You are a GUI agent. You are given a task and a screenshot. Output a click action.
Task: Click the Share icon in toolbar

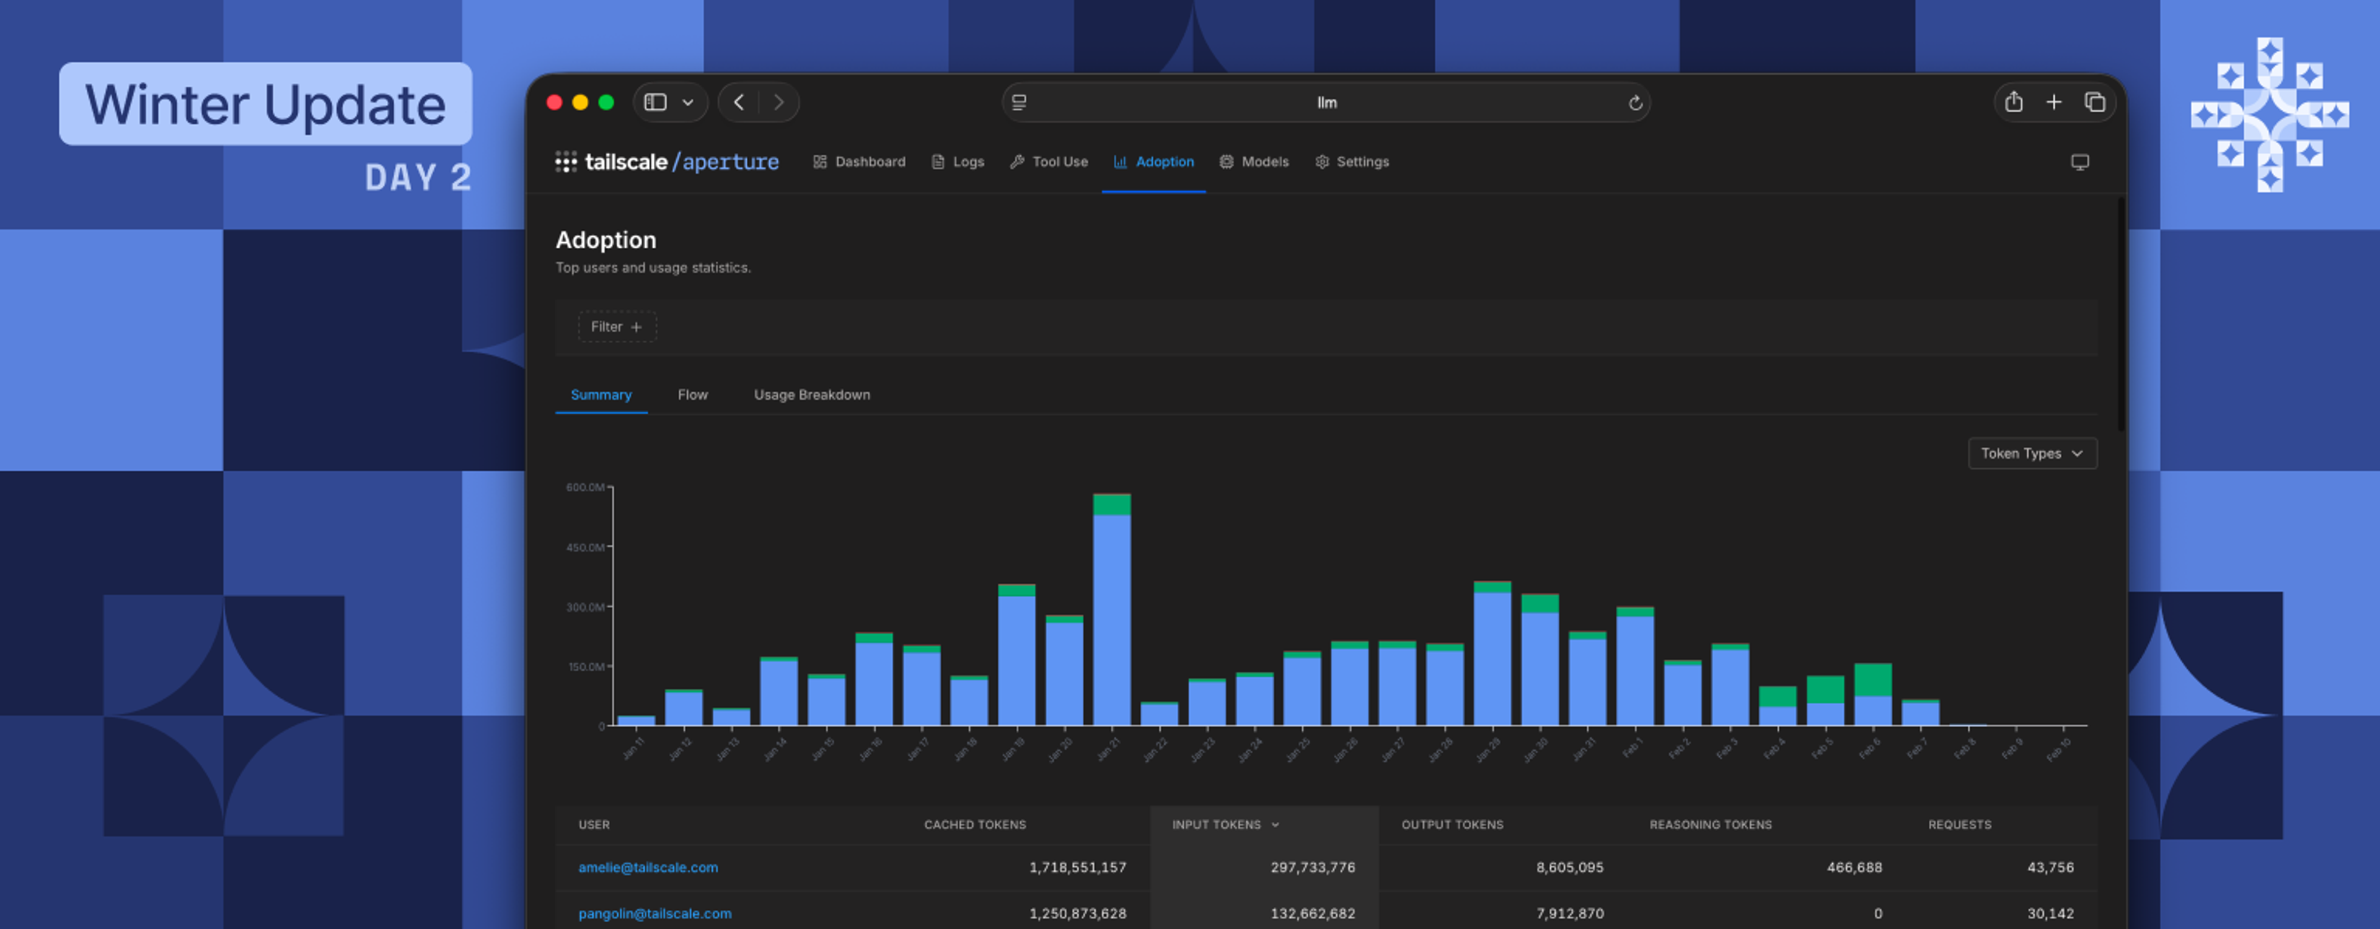(2013, 103)
